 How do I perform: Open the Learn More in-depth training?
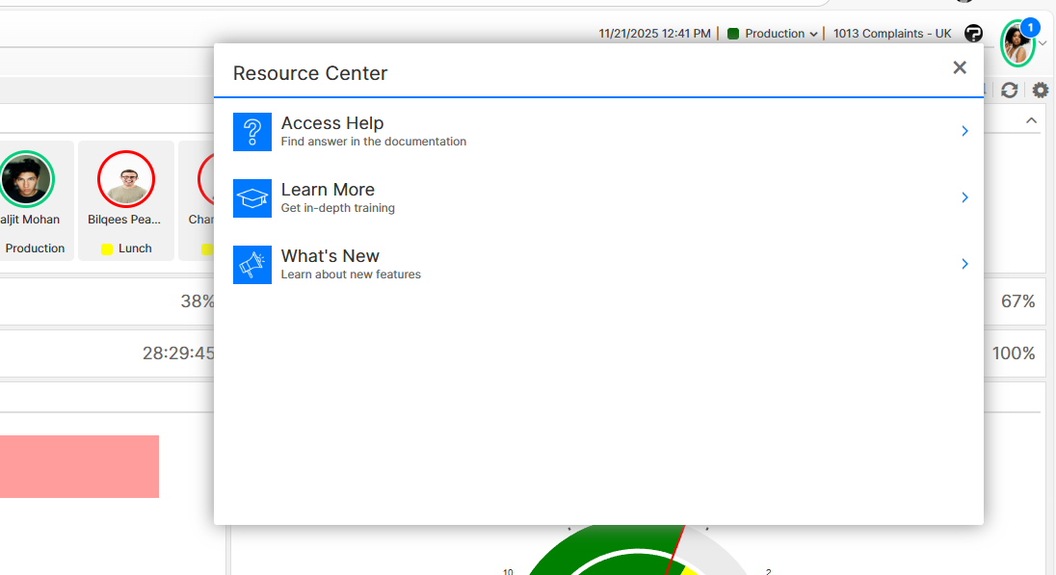(328, 190)
